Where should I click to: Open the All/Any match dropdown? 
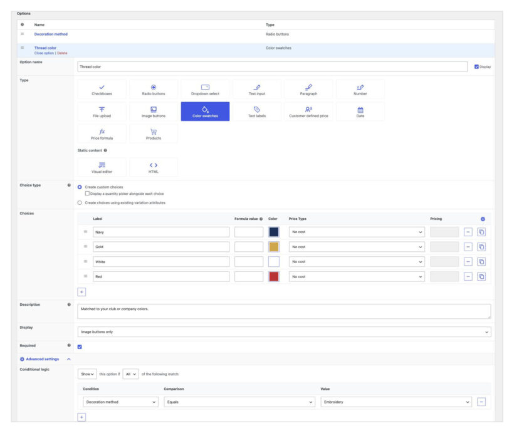coord(130,374)
